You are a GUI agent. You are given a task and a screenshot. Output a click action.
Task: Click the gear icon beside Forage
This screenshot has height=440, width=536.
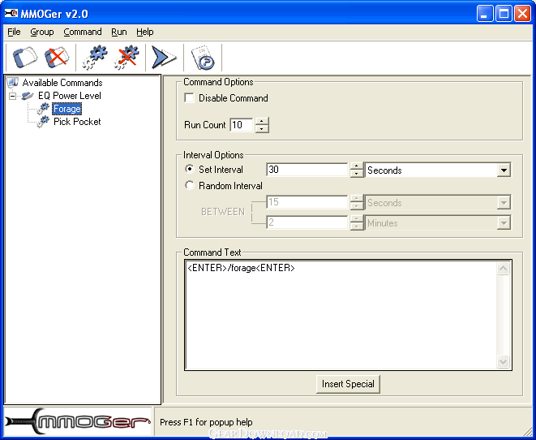(x=43, y=109)
